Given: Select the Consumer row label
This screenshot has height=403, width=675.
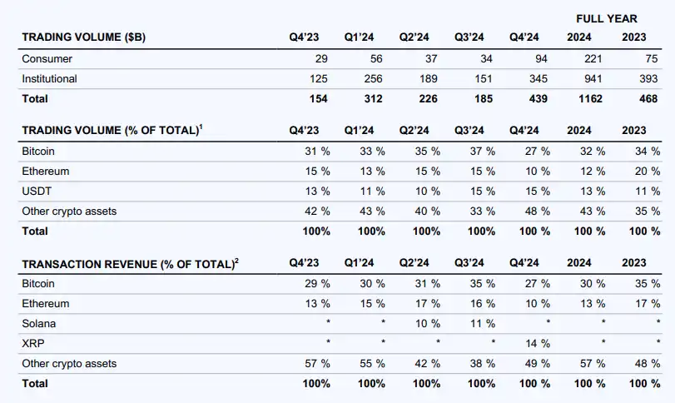Looking at the screenshot, I should click(x=47, y=58).
